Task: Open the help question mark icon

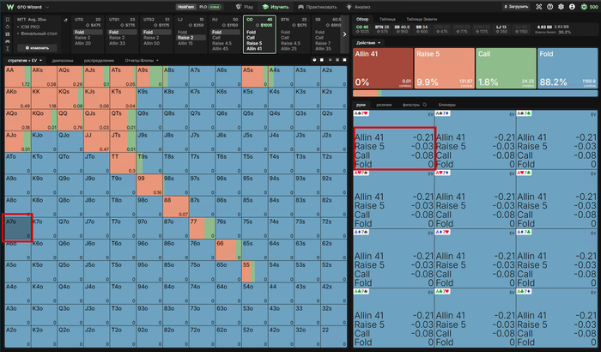Action: (549, 7)
